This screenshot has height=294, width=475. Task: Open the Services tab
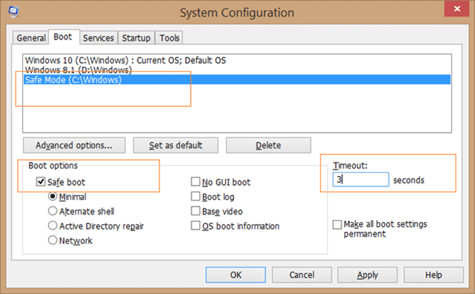pos(98,38)
